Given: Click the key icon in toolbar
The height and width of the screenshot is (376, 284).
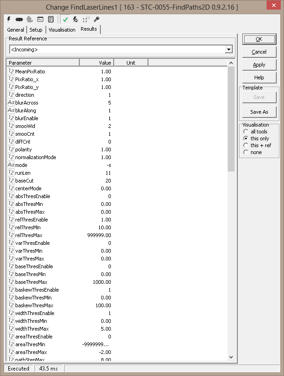Looking at the screenshot, I should click(96, 19).
